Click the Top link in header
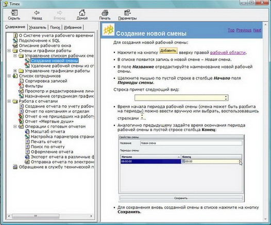This screenshot has width=271, height=225. pyautogui.click(x=231, y=30)
